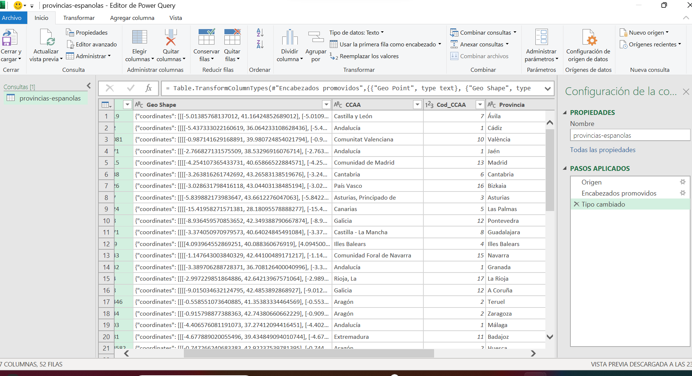
Task: Close the Configuración de la consulta pane
Action: [686, 92]
